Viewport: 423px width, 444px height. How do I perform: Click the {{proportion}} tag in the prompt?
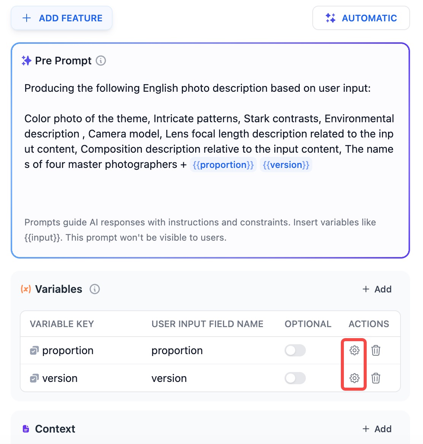(223, 165)
